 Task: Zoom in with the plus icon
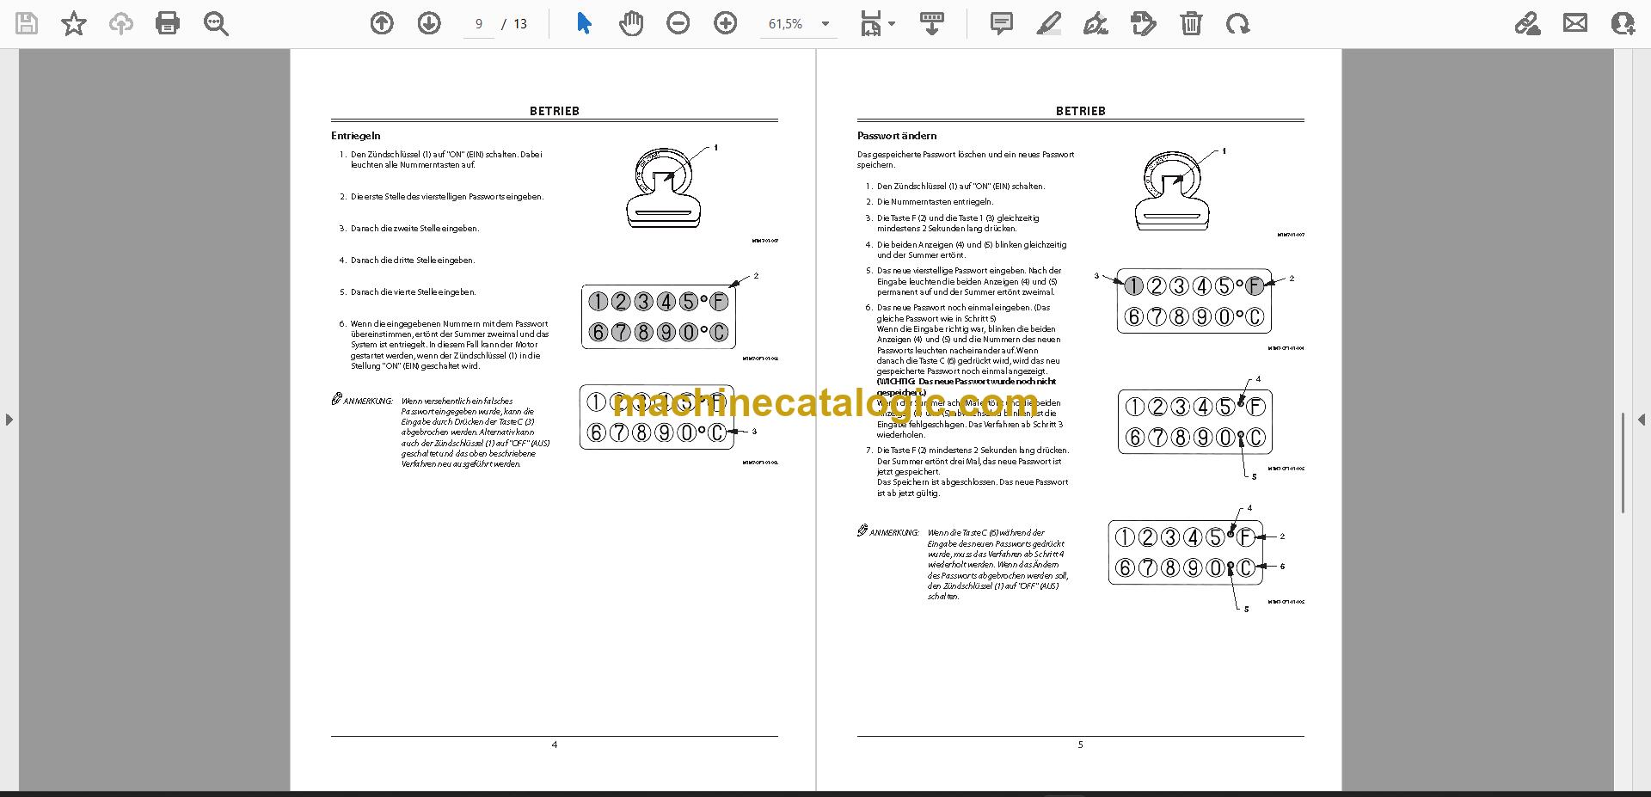pos(726,23)
